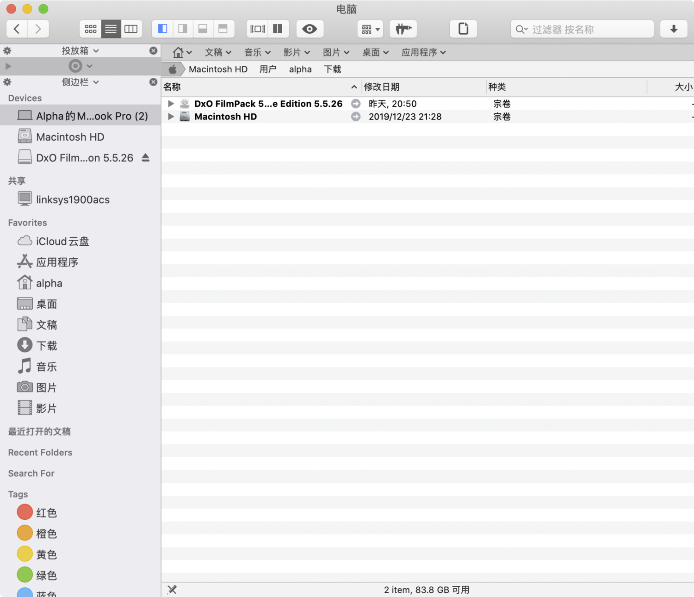694x597 pixels.
Task: Toggle the left sidebar panel
Action: [162, 29]
